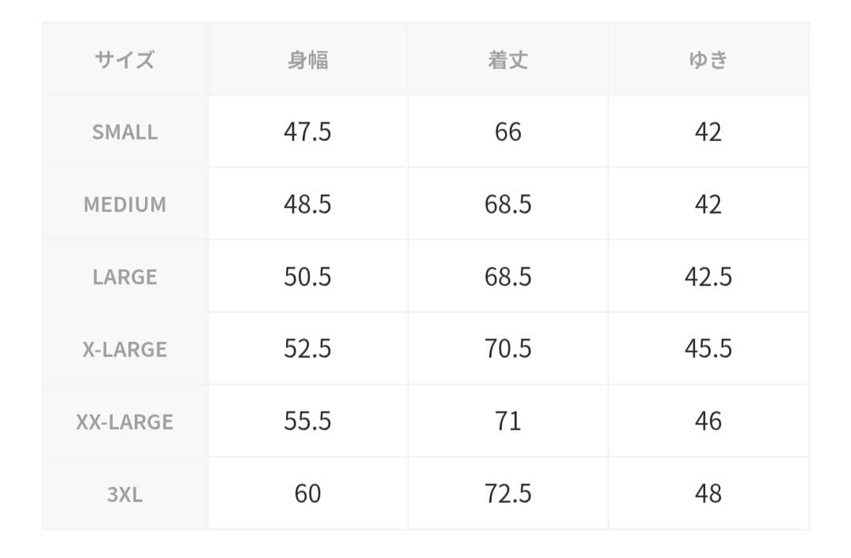Click the X-LARGE length value 70.5
Image resolution: width=851 pixels, height=558 pixels.
507,349
